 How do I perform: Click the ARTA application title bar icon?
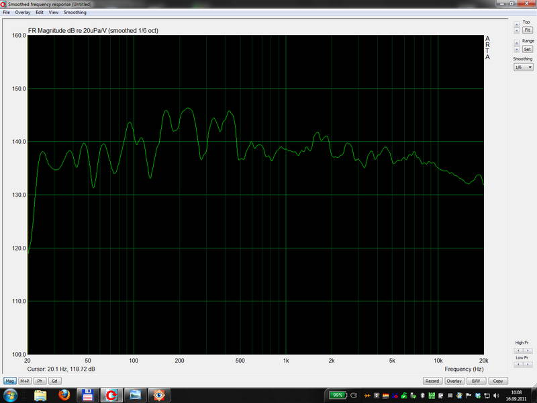[x=3, y=4]
